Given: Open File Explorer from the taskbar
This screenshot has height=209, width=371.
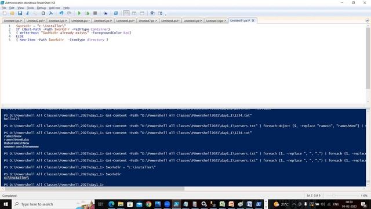Looking at the screenshot, I should (121, 204).
